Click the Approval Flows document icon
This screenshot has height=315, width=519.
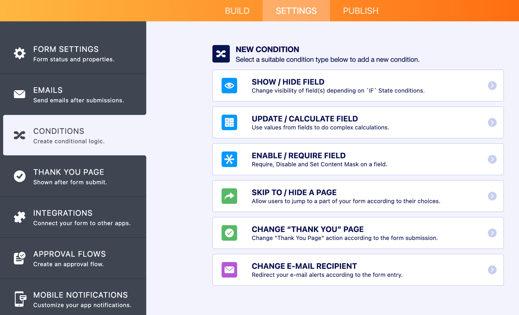[x=19, y=258]
